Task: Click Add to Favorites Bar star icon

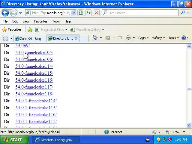Action: pyautogui.click(x=30, y=29)
